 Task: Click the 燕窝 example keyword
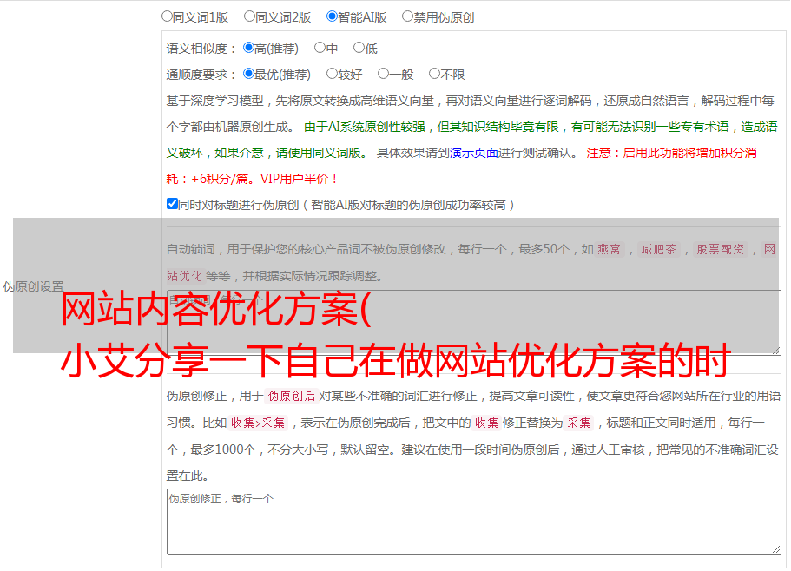click(x=609, y=249)
